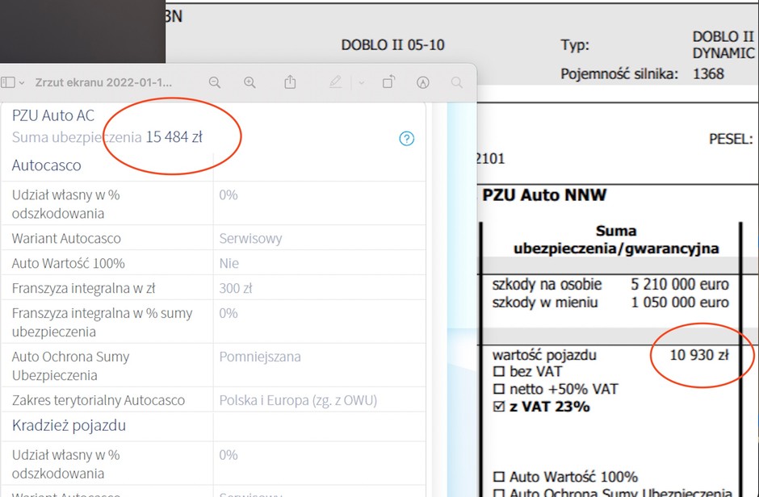Select engine capacity value '1368'
The image size is (759, 497).
coord(708,74)
